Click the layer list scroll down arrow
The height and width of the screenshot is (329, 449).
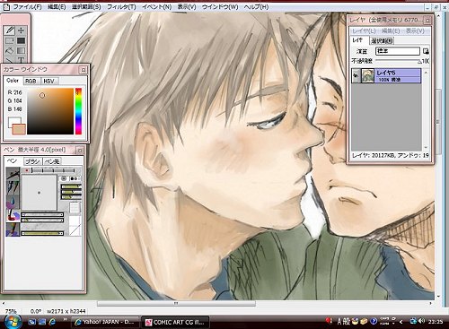426,147
